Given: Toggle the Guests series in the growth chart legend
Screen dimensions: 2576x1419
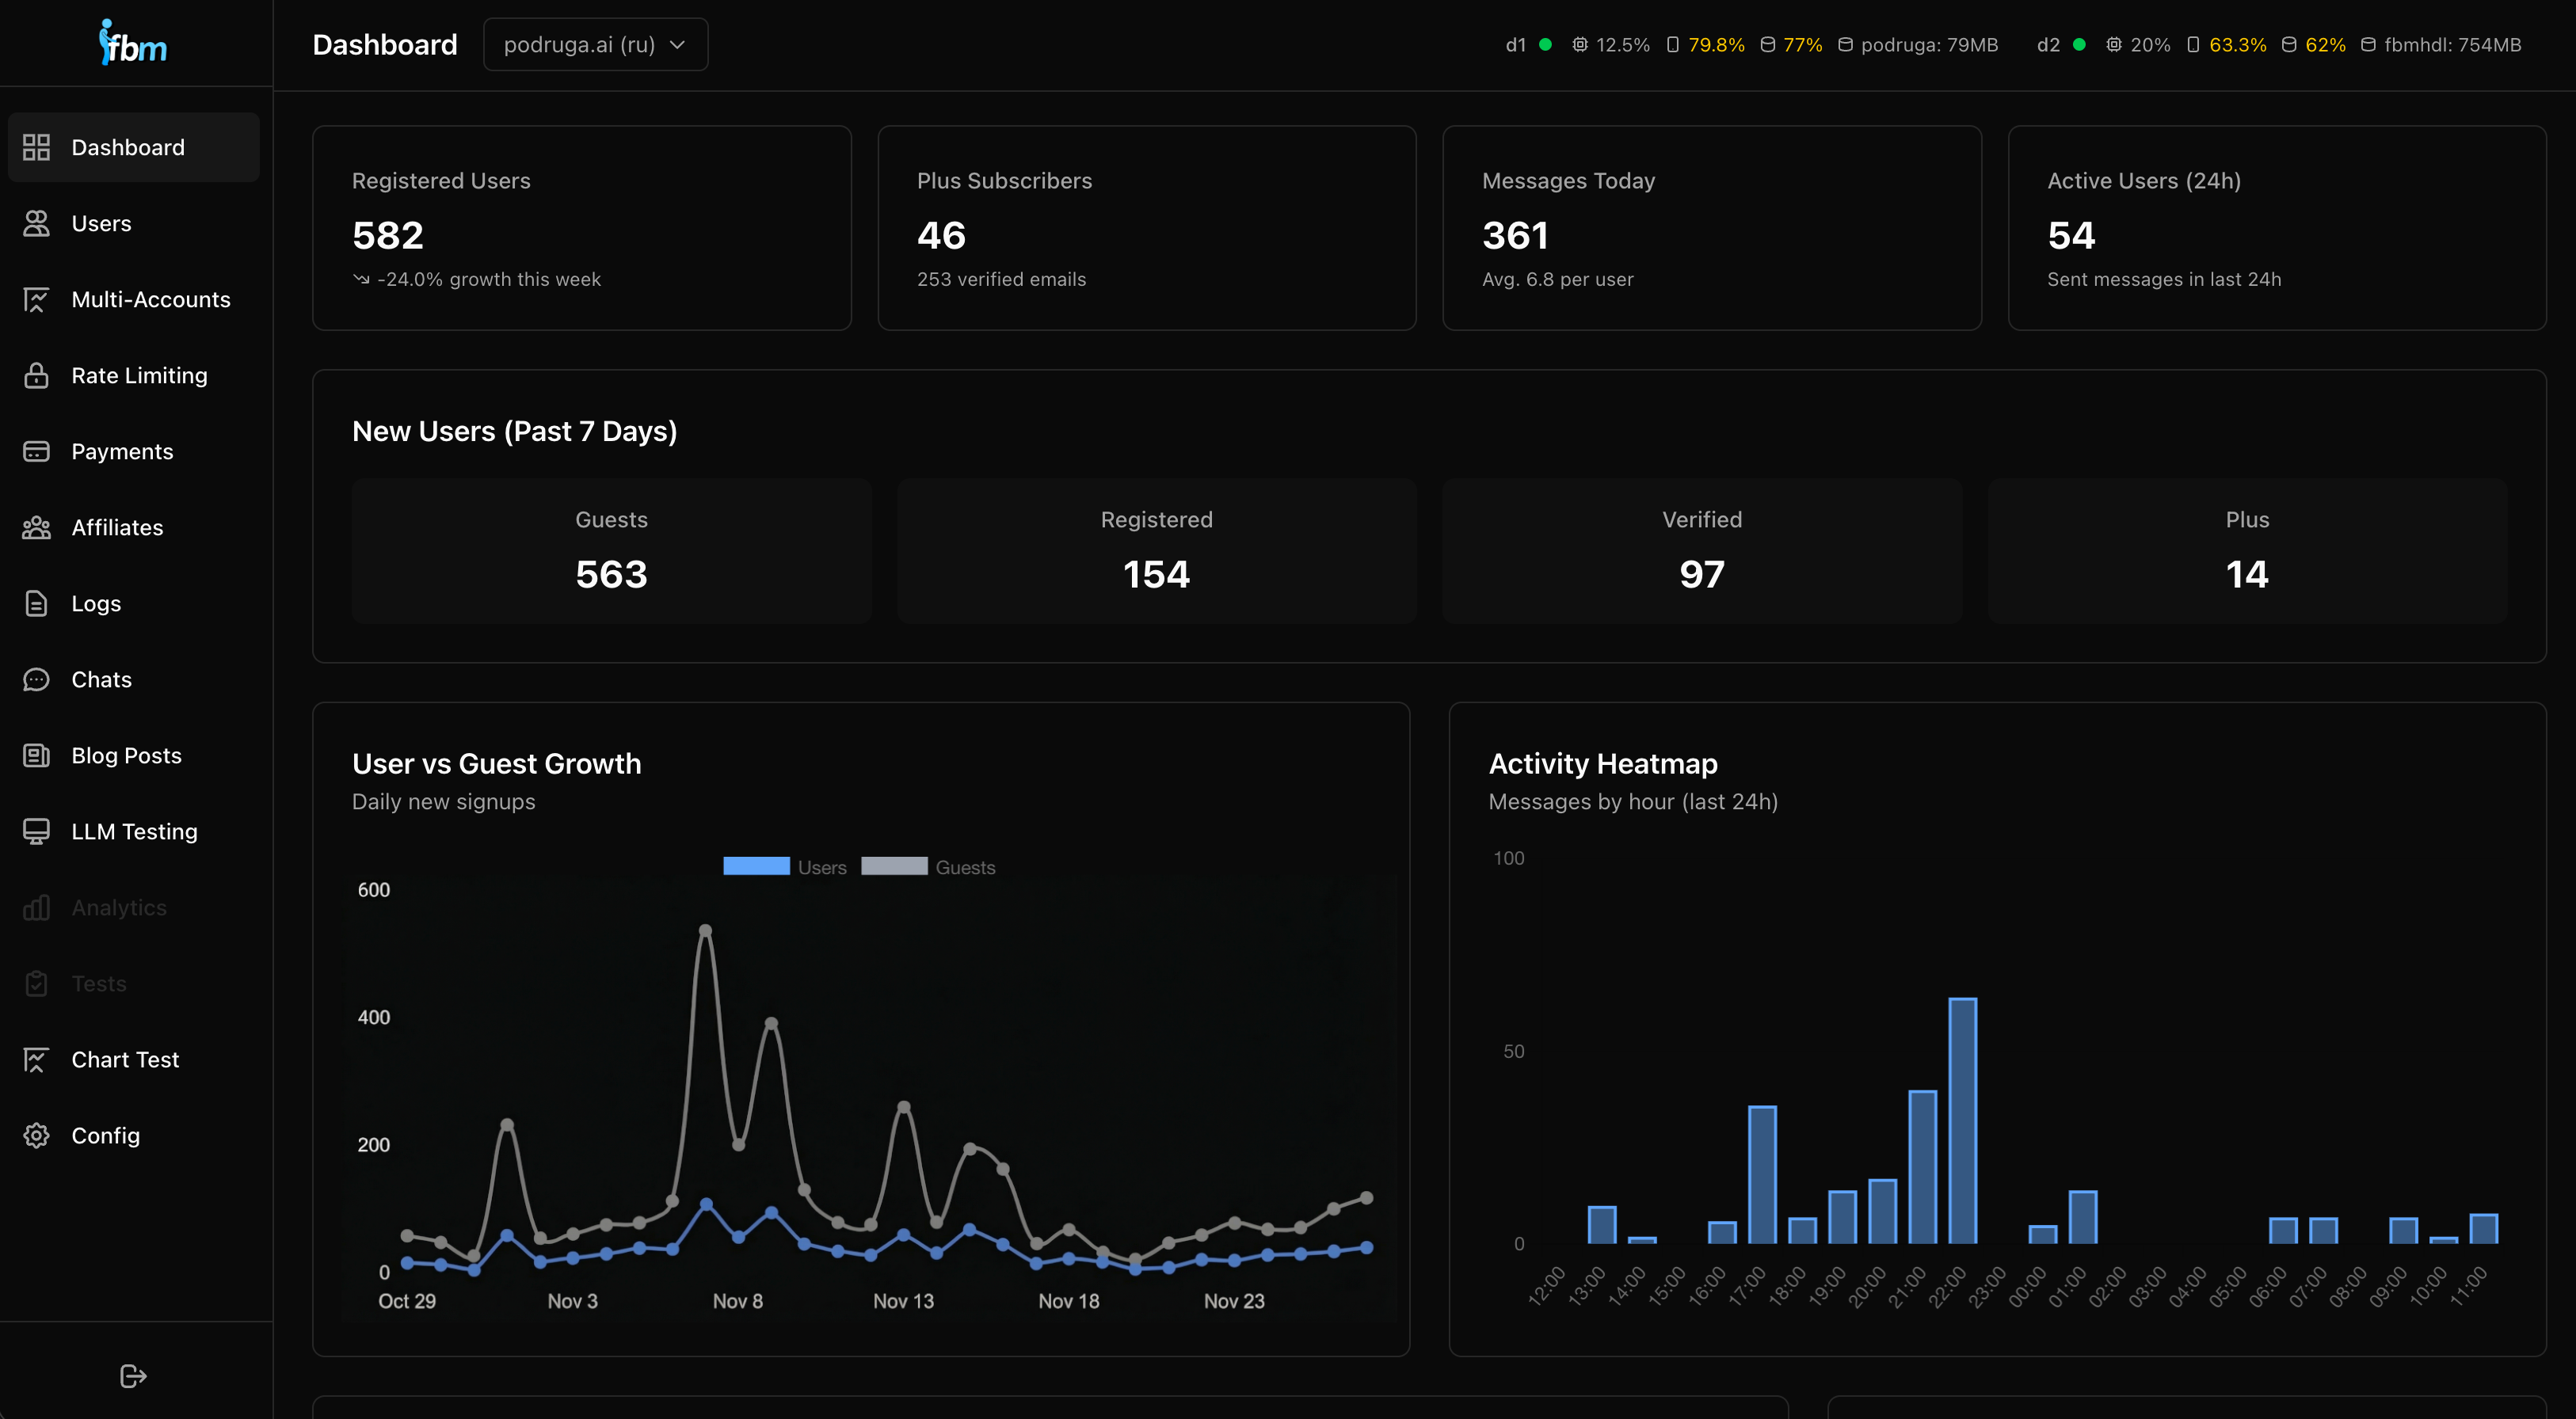Looking at the screenshot, I should click(928, 866).
